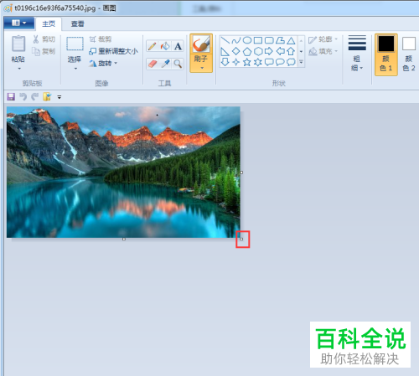Expand the shapes gallery with the More arrow
The width and height of the screenshot is (419, 376).
(x=301, y=62)
